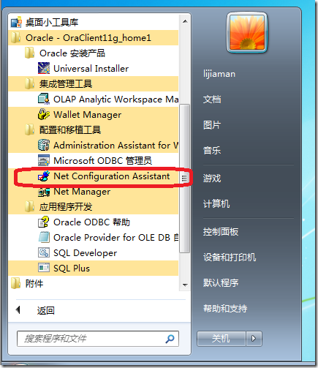Screen dimensions: 318x368
Task: Open 计算机 from the right pane
Action: [x=216, y=204]
